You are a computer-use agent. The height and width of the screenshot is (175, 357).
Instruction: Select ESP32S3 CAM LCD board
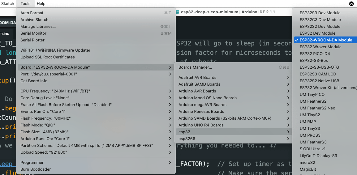point(325,74)
